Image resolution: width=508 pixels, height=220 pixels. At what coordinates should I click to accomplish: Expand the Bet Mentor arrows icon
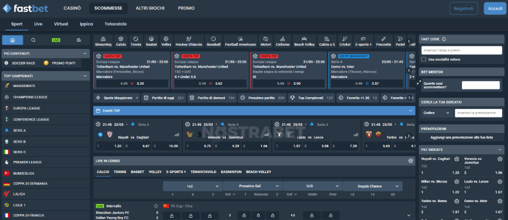[419, 82]
